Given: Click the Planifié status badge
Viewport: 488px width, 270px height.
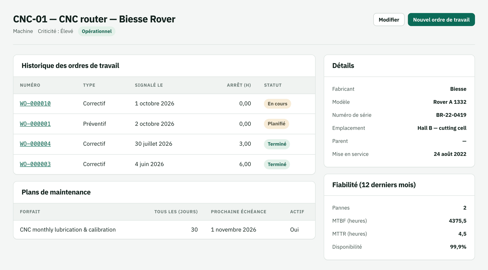Looking at the screenshot, I should click(x=277, y=124).
